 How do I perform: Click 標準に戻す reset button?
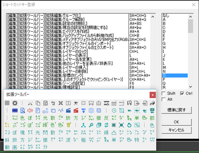[x=177, y=110]
